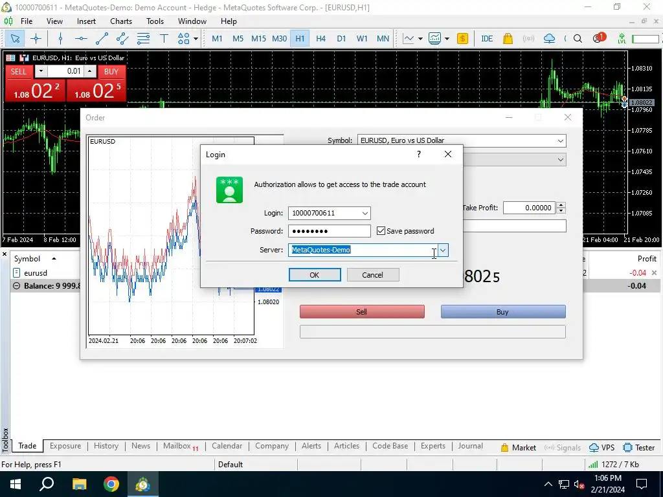Open the Tester panel button

[639, 448]
